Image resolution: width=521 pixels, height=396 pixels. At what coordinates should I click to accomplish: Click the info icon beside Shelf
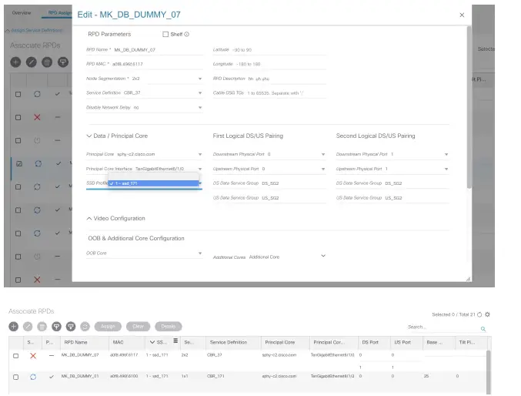click(x=187, y=35)
